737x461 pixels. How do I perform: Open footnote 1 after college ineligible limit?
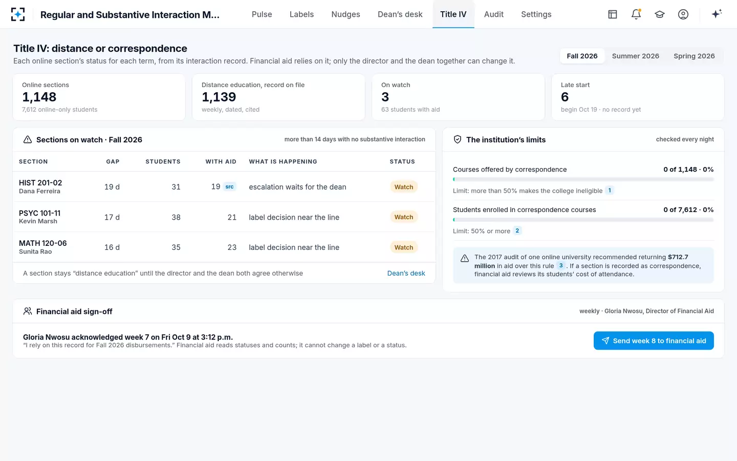coord(610,191)
